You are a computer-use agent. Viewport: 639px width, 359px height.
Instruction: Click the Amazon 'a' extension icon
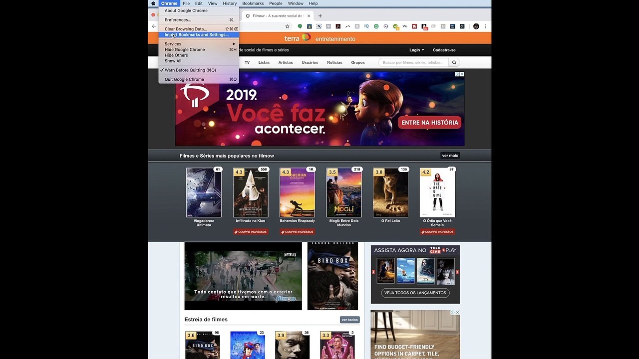(424, 26)
